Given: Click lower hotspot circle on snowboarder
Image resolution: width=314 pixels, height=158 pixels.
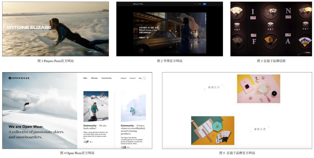Looking at the screenshot, I should click(29, 107).
